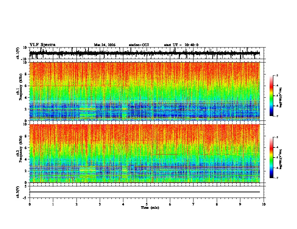This screenshot has width=297, height=229.
Task: Click the ch.2 spectrogram panel
Action: (x=145, y=153)
